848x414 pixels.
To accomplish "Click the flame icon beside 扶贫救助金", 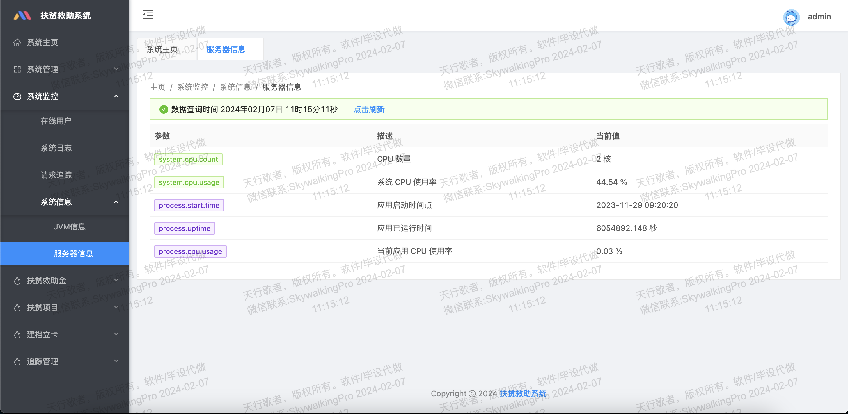I will pos(17,281).
